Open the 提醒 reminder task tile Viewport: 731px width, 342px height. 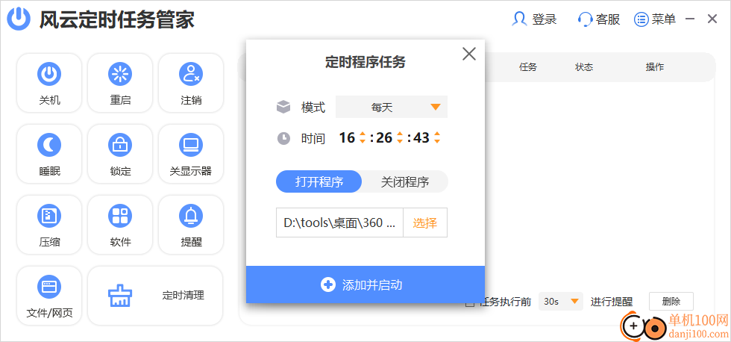[191, 225]
